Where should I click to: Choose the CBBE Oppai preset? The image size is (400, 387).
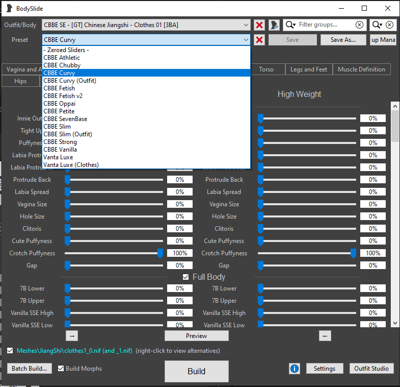[146, 104]
